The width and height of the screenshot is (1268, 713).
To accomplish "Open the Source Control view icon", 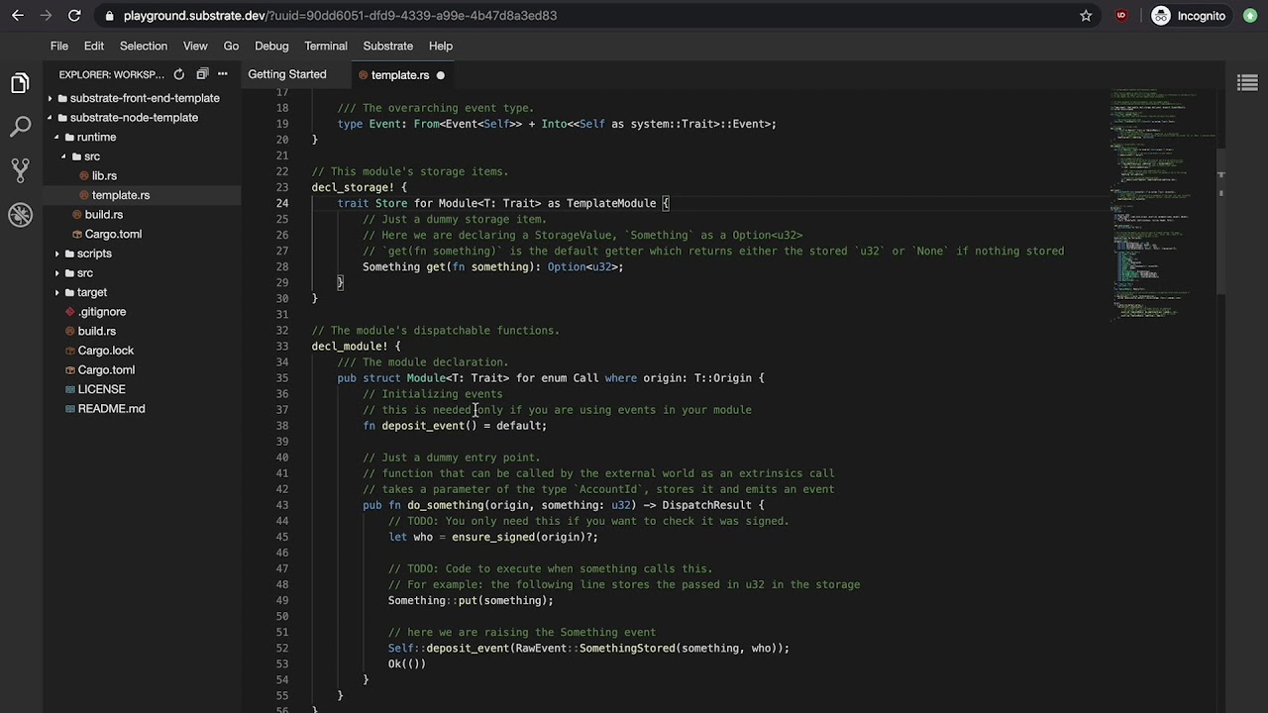I will pyautogui.click(x=20, y=170).
